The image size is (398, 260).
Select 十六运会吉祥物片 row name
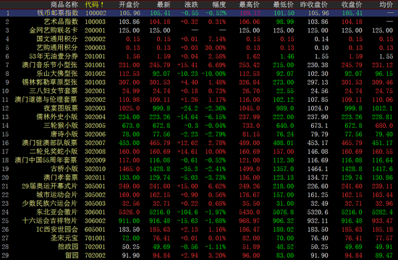pos(50,221)
